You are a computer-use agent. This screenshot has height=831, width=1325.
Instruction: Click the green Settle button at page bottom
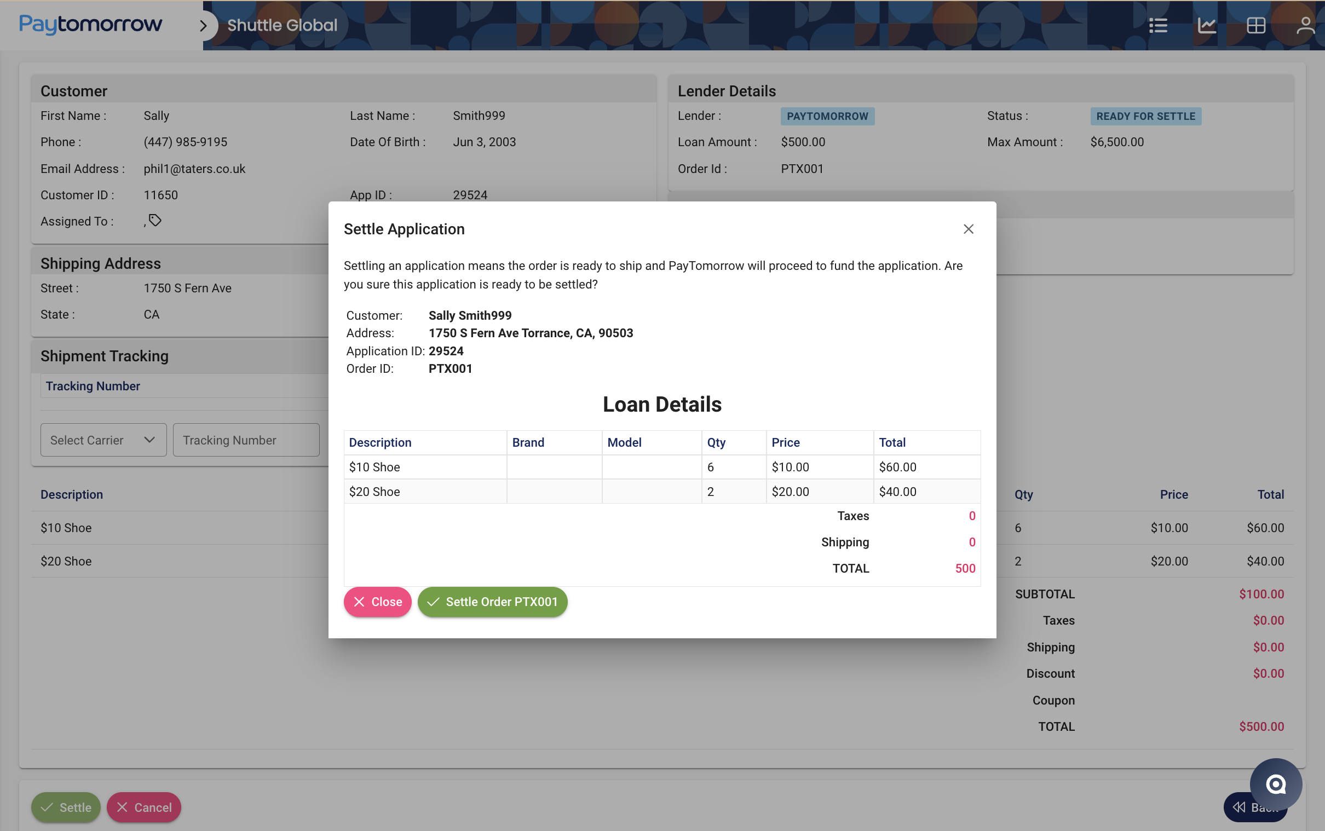pyautogui.click(x=66, y=807)
